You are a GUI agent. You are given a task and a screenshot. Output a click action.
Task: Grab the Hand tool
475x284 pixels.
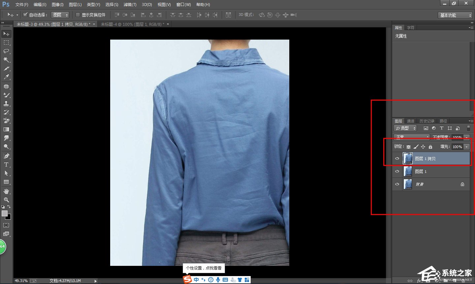(6, 191)
